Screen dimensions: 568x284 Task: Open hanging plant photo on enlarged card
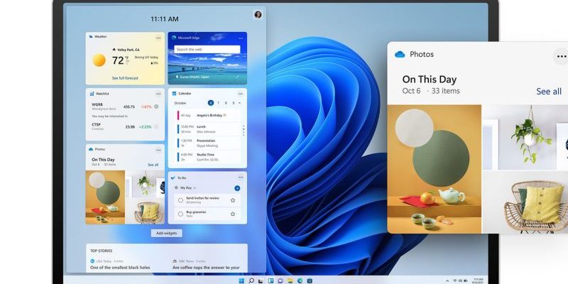(x=525, y=137)
